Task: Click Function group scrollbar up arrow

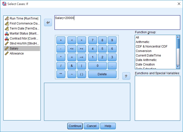Action: (178, 37)
